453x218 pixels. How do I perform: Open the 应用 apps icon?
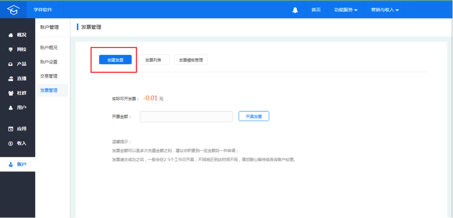(11, 129)
